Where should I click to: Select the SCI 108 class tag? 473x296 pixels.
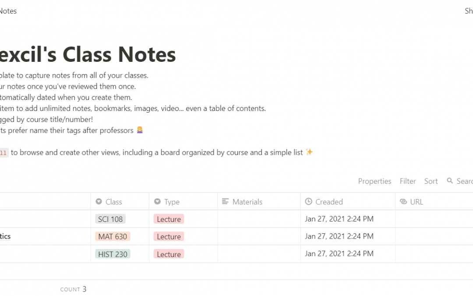[110, 219]
